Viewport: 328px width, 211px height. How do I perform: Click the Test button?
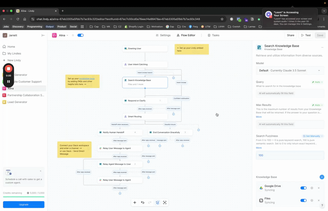click(x=306, y=35)
